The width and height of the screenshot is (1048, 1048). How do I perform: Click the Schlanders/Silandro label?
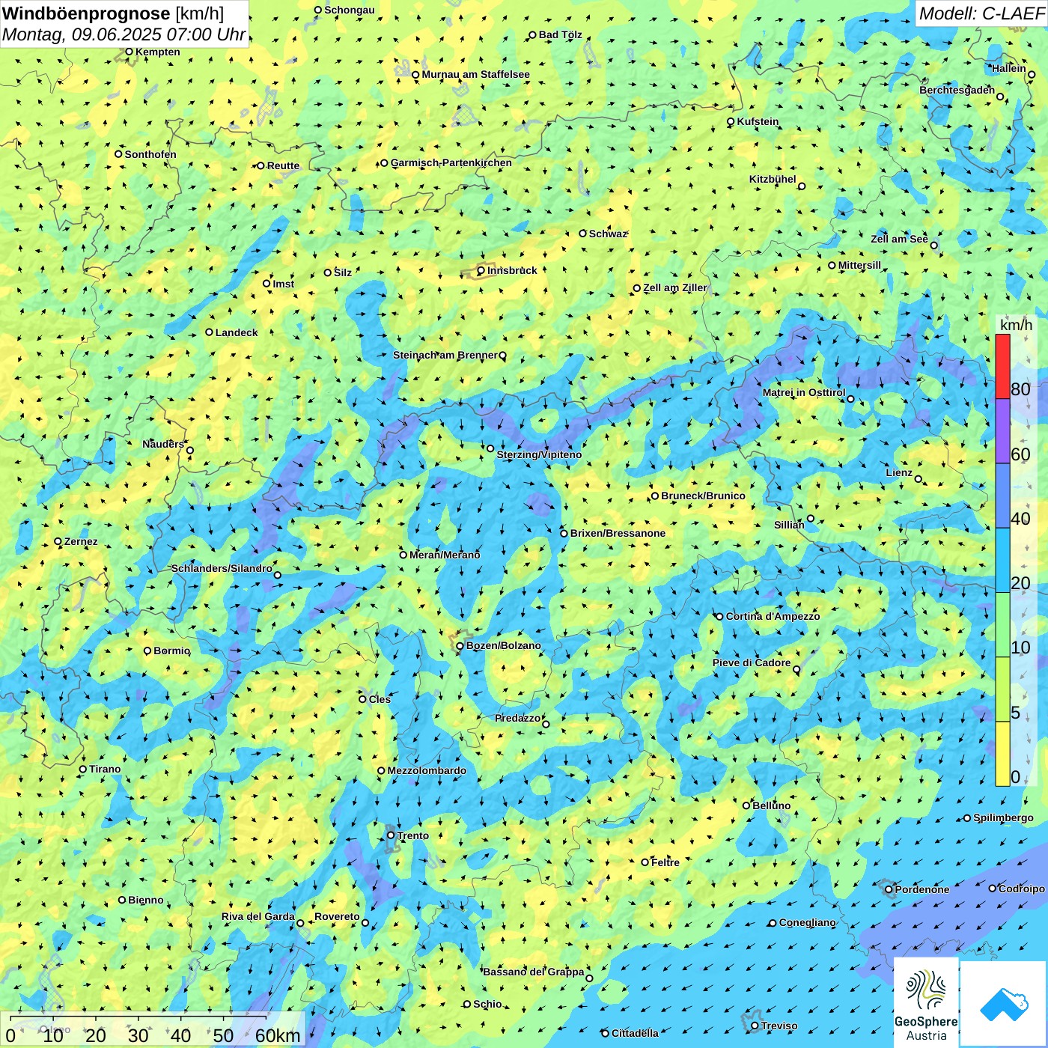click(x=222, y=568)
